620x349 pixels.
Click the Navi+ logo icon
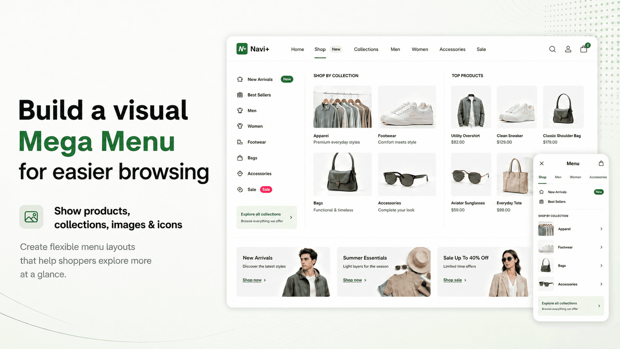tap(242, 49)
